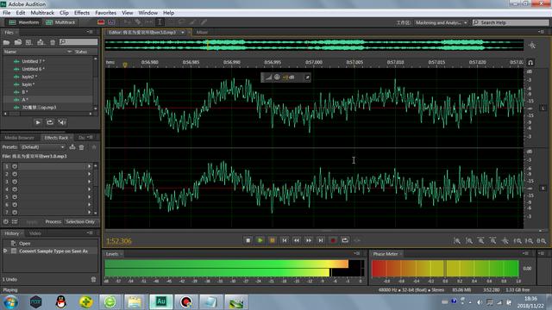Screen dimensions: 552x310
Task: Open the Effects menu
Action: (82, 13)
